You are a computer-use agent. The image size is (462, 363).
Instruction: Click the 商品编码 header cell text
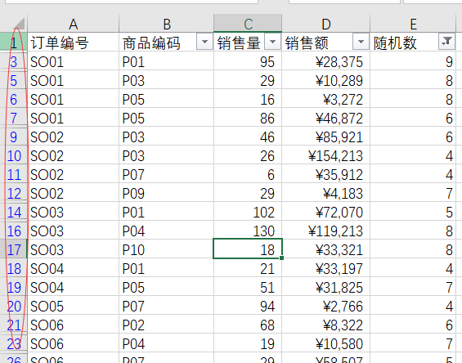coord(151,43)
